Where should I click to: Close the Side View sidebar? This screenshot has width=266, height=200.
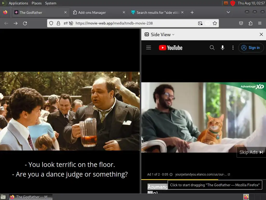tap(261, 34)
